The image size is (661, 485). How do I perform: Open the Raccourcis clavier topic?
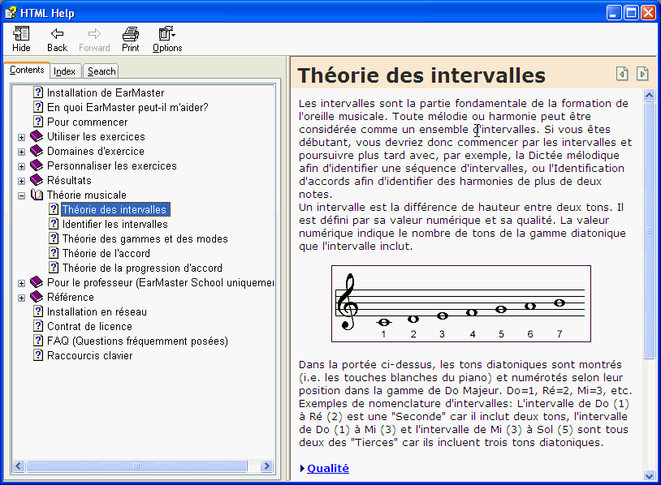pyautogui.click(x=90, y=355)
